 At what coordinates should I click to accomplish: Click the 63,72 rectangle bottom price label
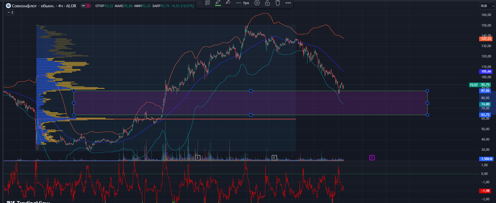(485, 115)
